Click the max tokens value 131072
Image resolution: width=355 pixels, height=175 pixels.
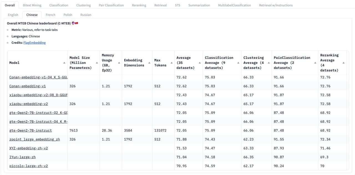pyautogui.click(x=160, y=130)
